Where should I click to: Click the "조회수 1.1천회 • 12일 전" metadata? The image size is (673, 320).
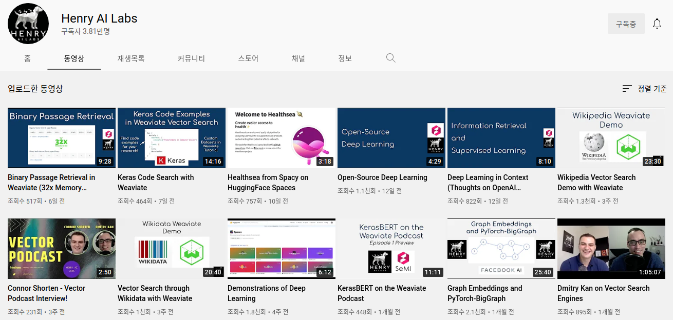[370, 191]
